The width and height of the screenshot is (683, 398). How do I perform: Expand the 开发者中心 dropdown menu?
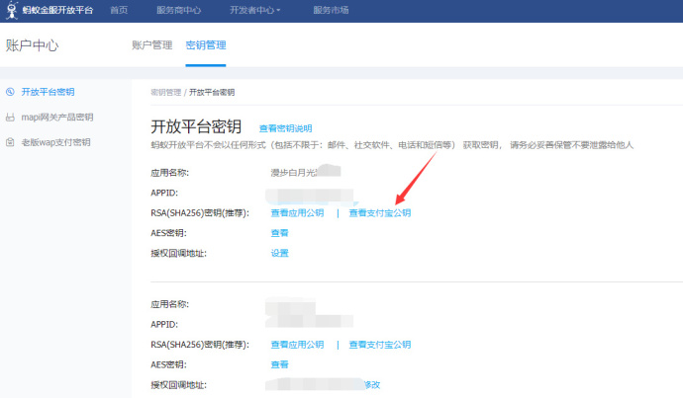pyautogui.click(x=254, y=10)
